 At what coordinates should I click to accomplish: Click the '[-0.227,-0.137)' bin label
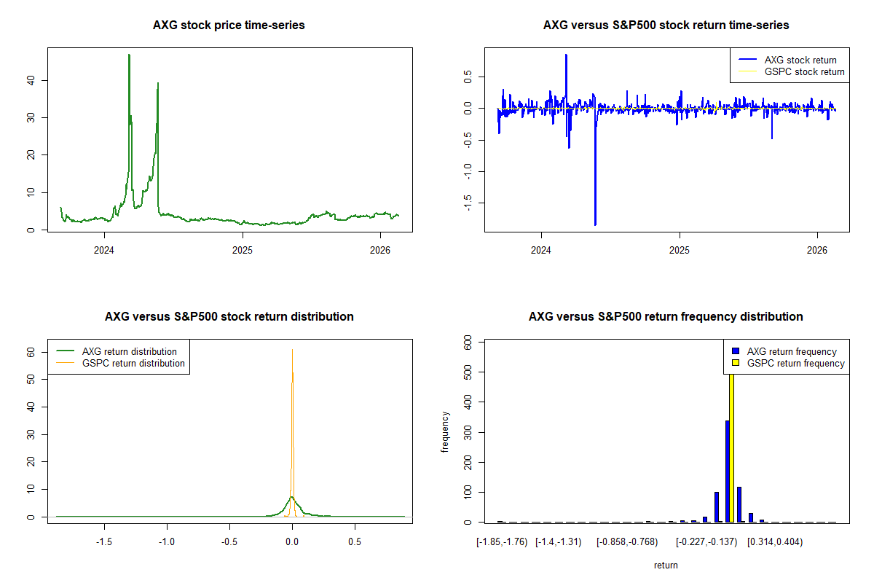[706, 542]
